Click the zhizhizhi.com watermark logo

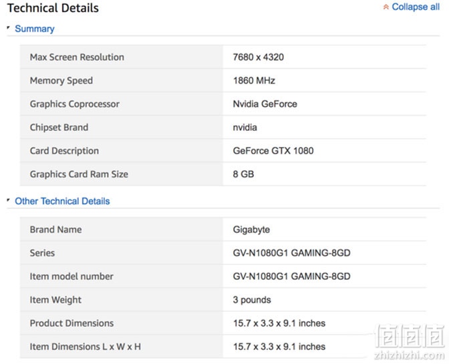(x=410, y=342)
